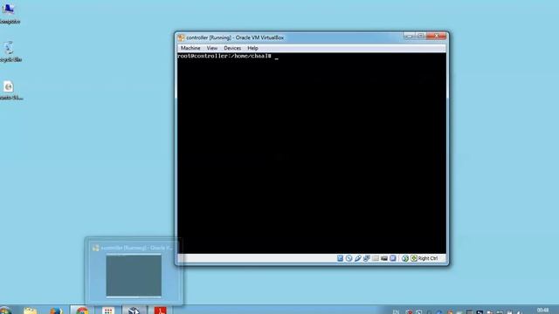Click inside the controller VM terminal screen
559x314 pixels.
(x=311, y=154)
